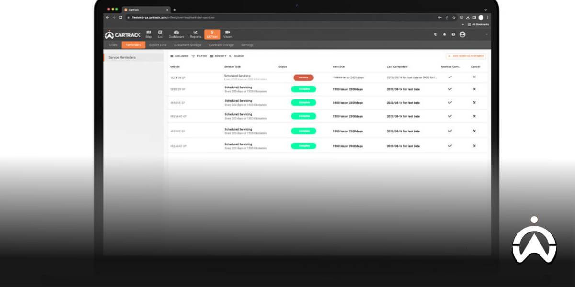Expand the account dropdown chevron in header

pyautogui.click(x=487, y=34)
